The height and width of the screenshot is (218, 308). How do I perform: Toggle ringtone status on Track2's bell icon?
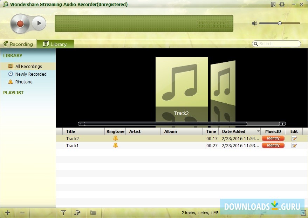click(115, 138)
